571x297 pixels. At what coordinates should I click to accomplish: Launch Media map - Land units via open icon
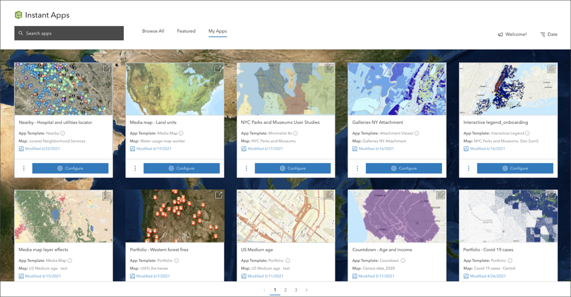click(x=218, y=68)
